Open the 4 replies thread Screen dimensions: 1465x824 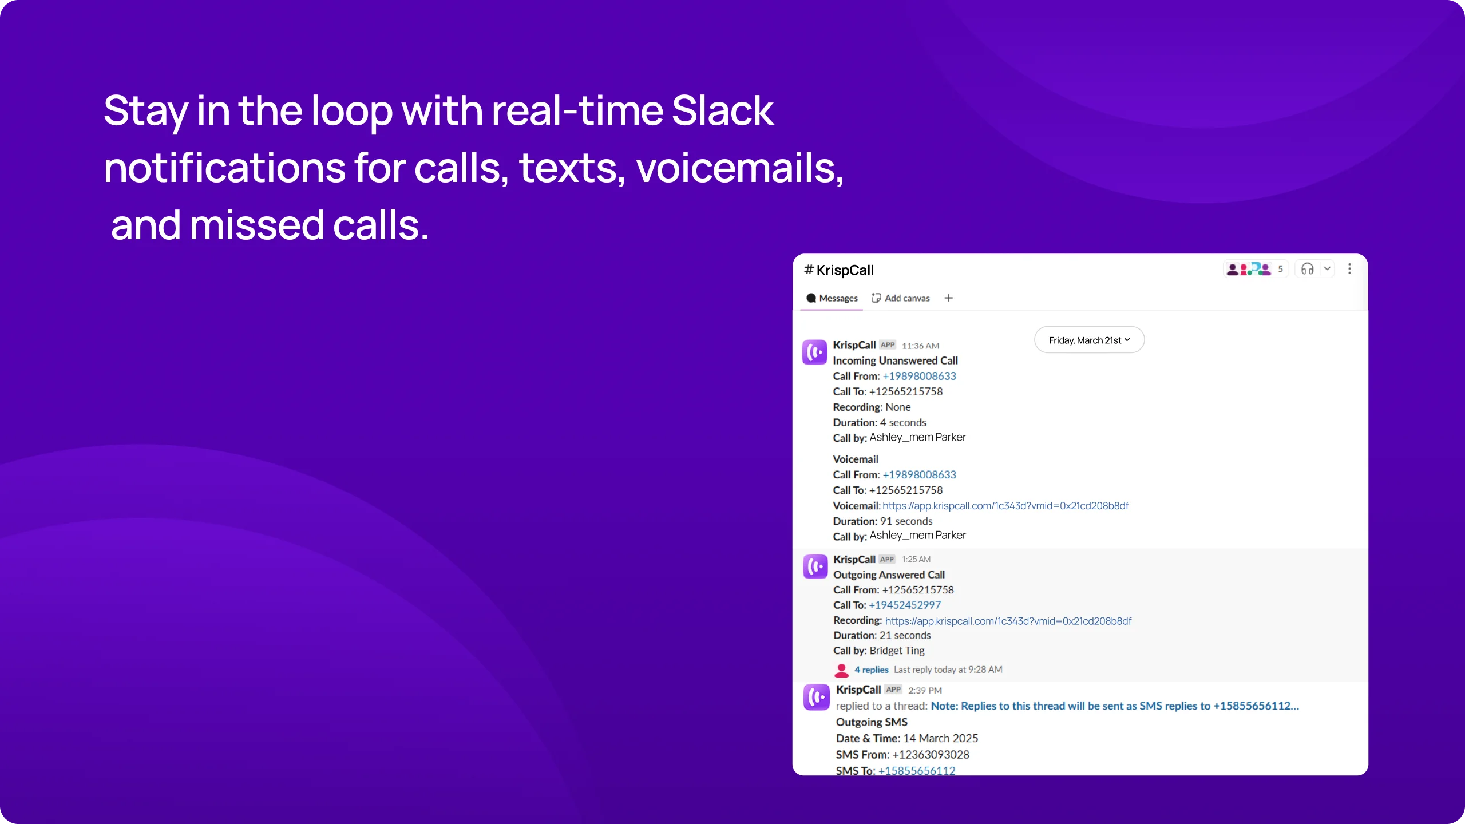coord(871,669)
